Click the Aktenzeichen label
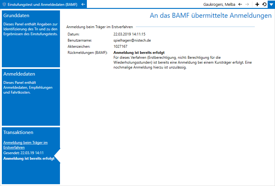The image size is (275, 186). click(x=79, y=46)
